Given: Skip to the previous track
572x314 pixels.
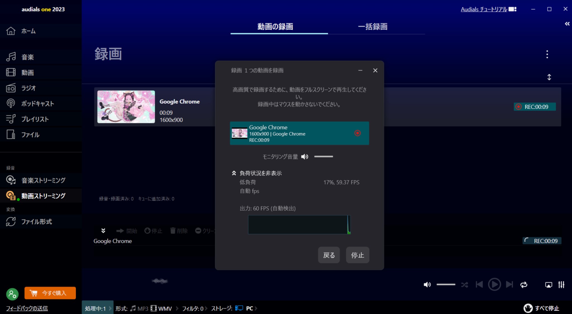Looking at the screenshot, I should [479, 284].
